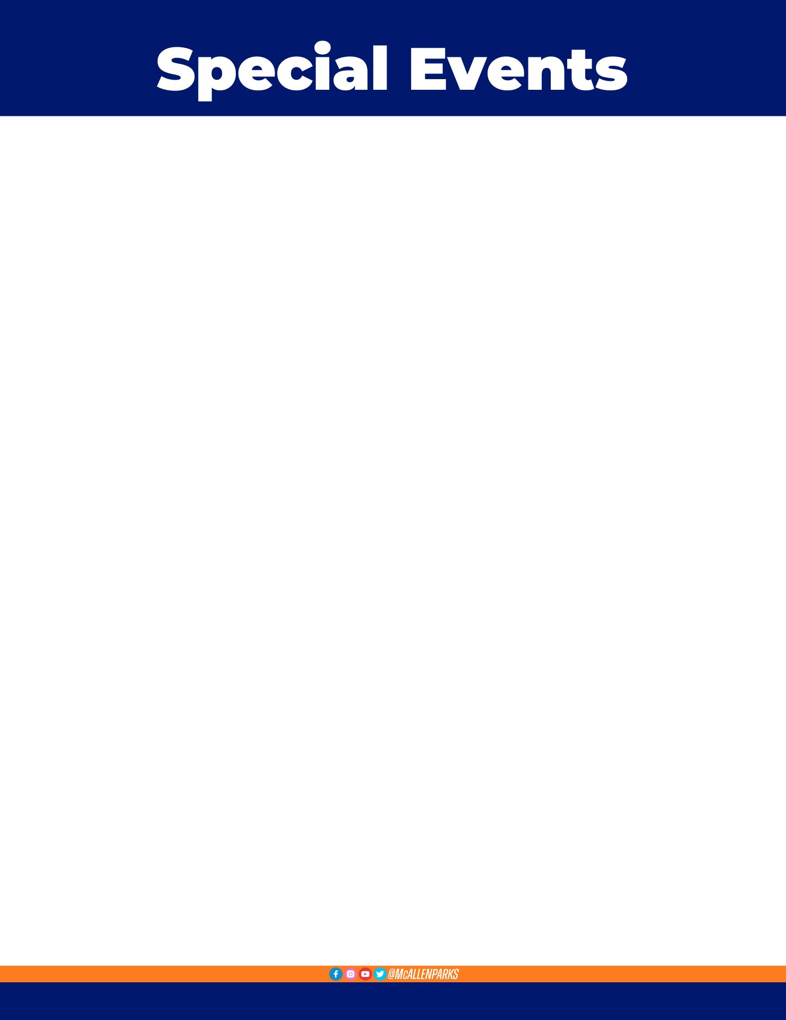
Task: Click the navy bar at page bottom
Action: [393, 1001]
